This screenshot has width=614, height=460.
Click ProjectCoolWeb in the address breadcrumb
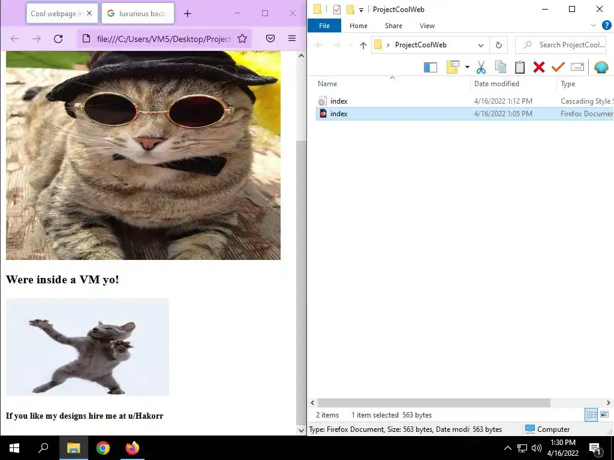[x=420, y=45]
